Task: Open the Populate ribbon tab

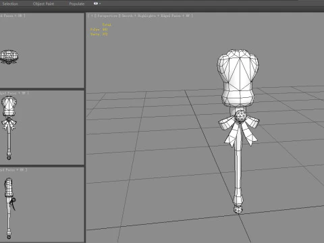Action: [x=77, y=4]
